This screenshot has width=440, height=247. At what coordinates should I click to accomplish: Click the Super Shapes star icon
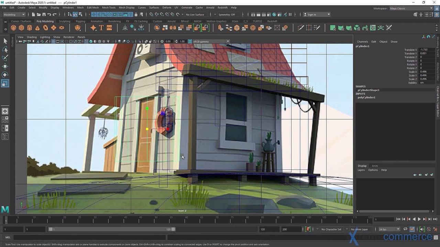(x=93, y=28)
